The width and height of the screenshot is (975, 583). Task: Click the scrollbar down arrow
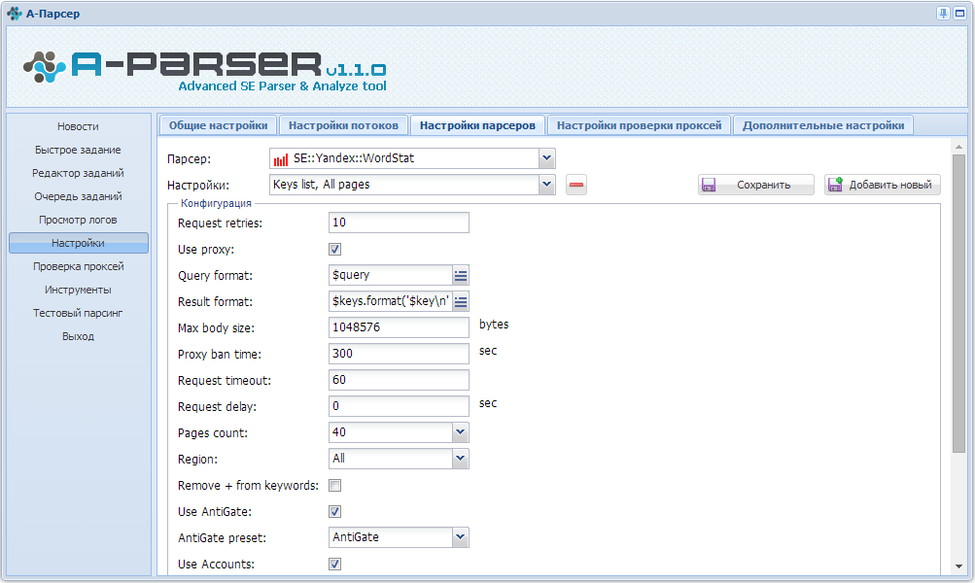958,566
